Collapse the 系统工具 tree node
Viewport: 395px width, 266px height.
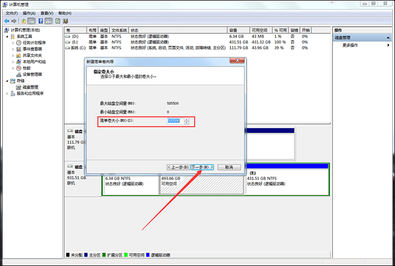(7, 37)
